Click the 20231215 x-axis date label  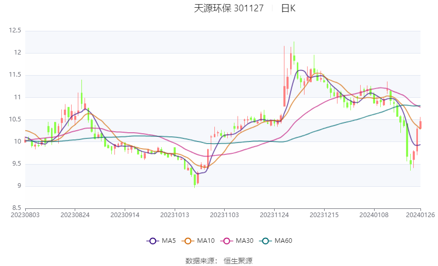point(324,215)
